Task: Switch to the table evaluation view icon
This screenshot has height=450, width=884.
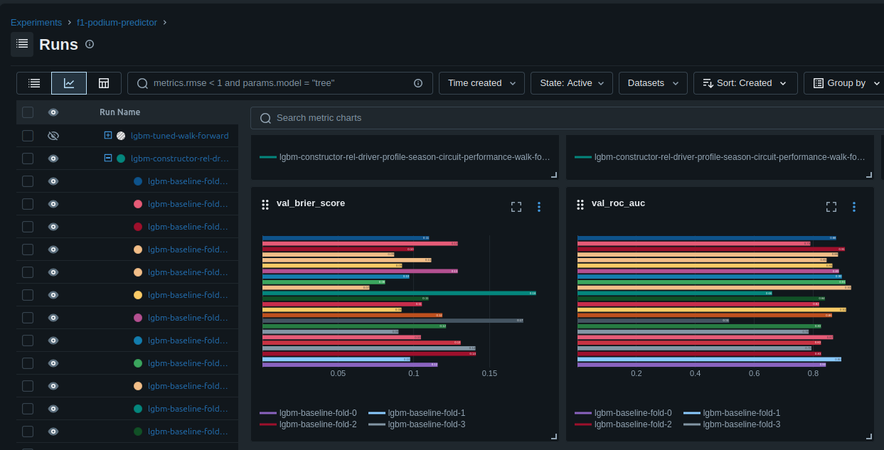Action: (104, 83)
